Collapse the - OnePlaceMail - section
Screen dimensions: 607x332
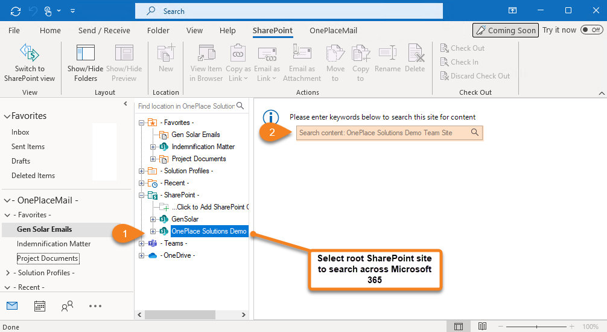[x=7, y=200]
